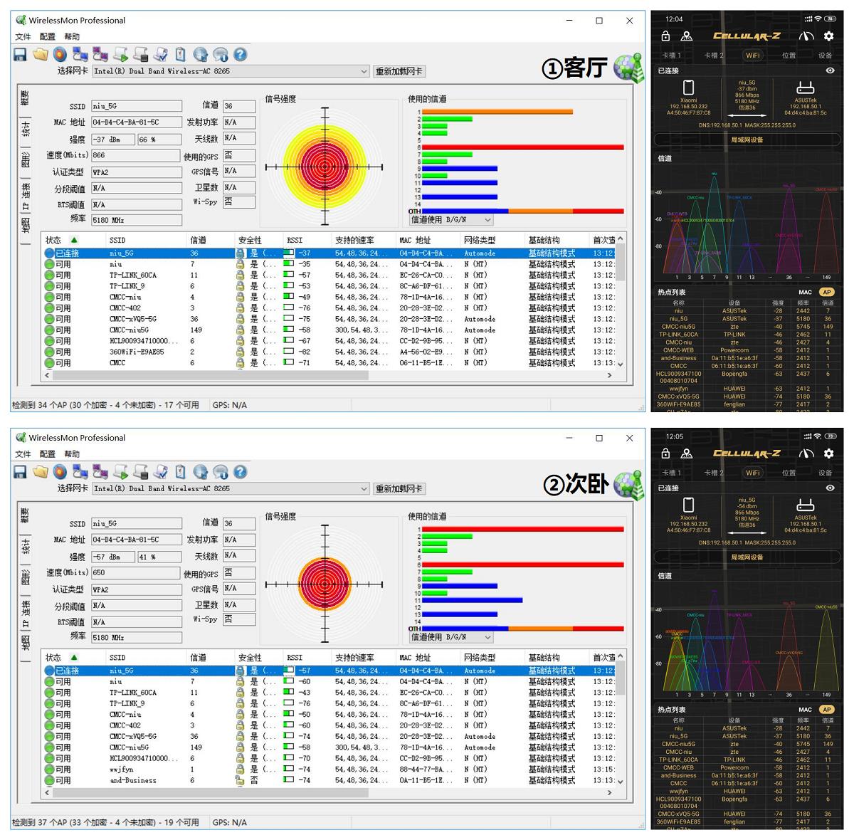Toggle the eye icon beside 已连接 in 12:04 Cellular-Z
Screen dimensions: 854x840
(830, 70)
